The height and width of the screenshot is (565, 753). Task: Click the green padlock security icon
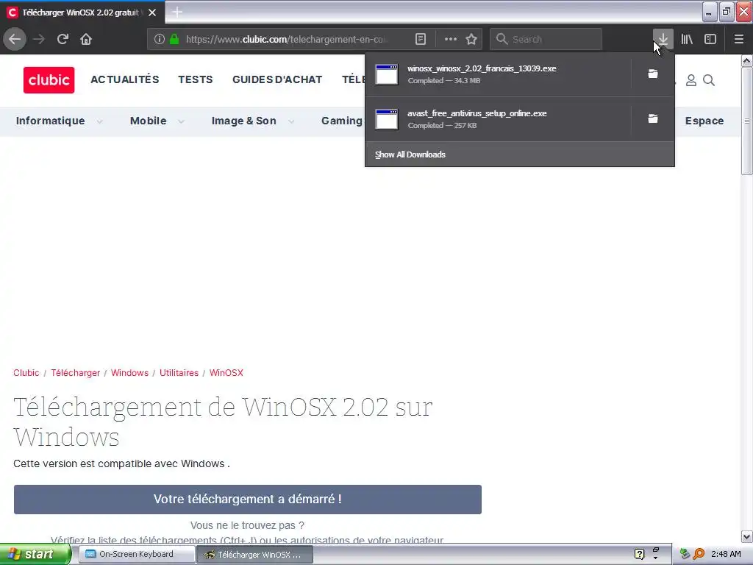174,39
